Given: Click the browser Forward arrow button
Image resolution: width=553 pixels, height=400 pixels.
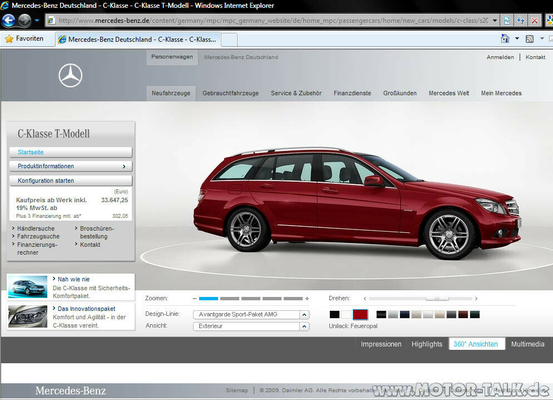Looking at the screenshot, I should (x=24, y=21).
